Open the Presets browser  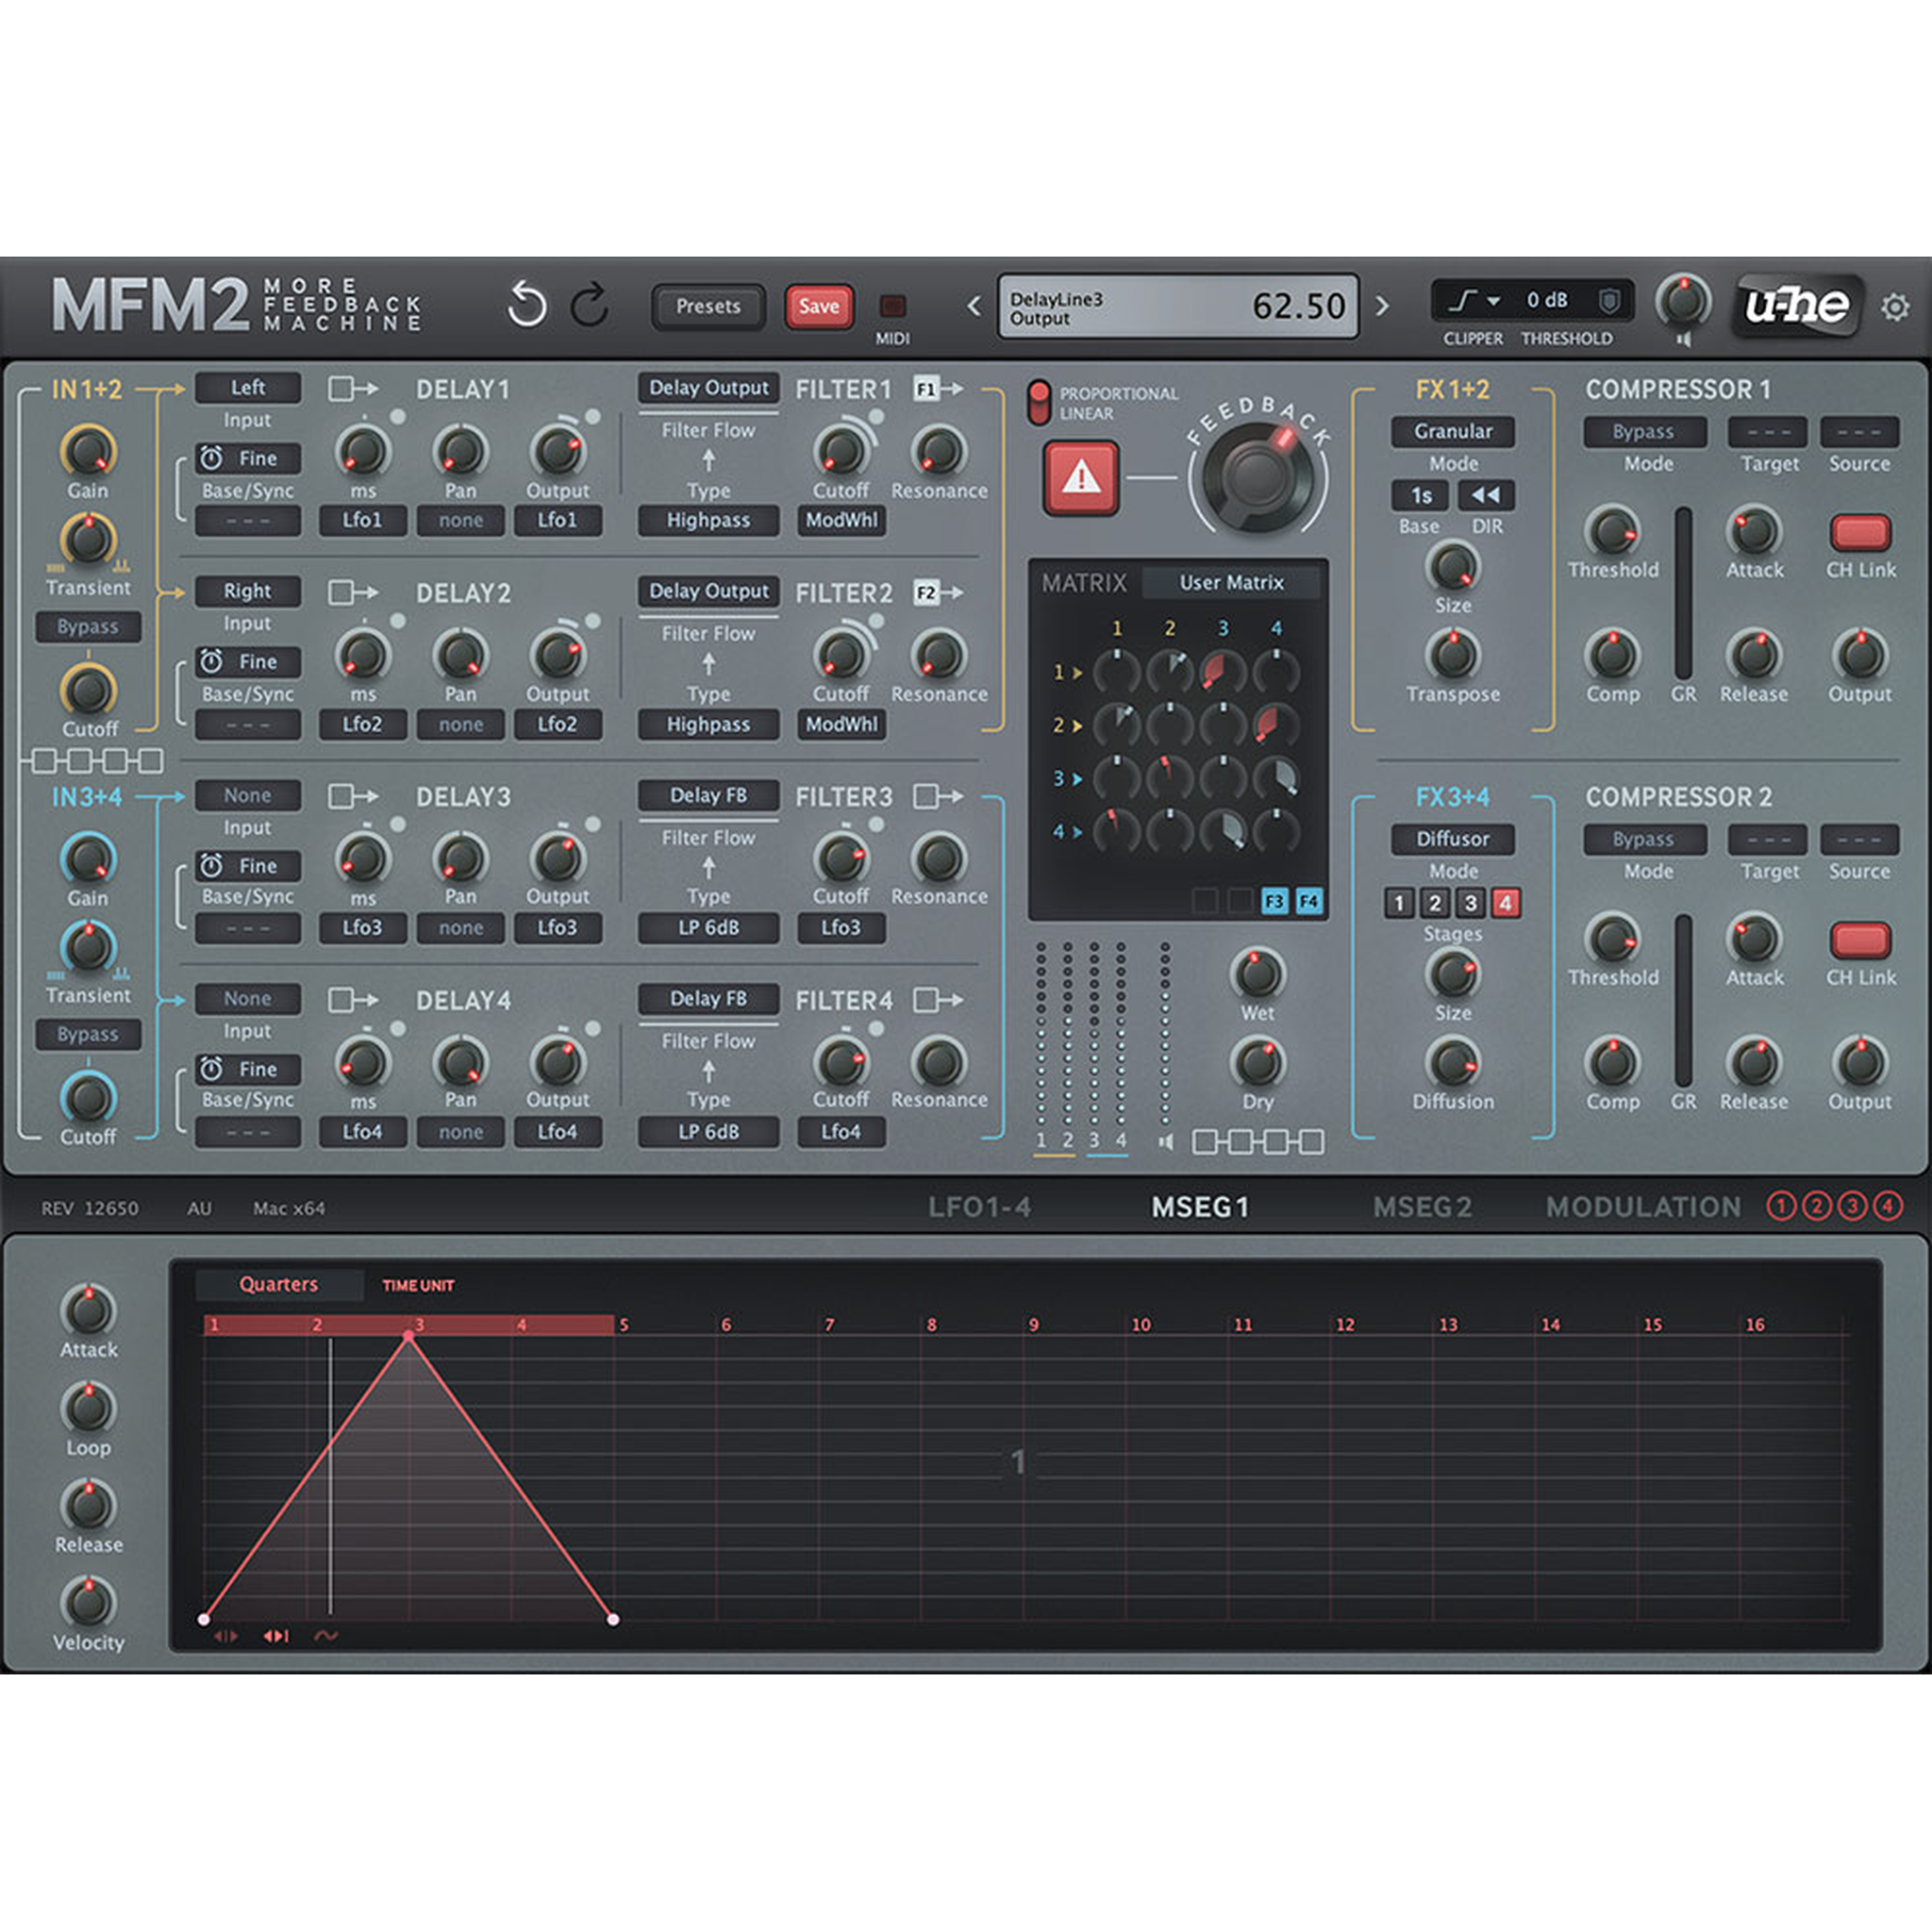pyautogui.click(x=708, y=306)
